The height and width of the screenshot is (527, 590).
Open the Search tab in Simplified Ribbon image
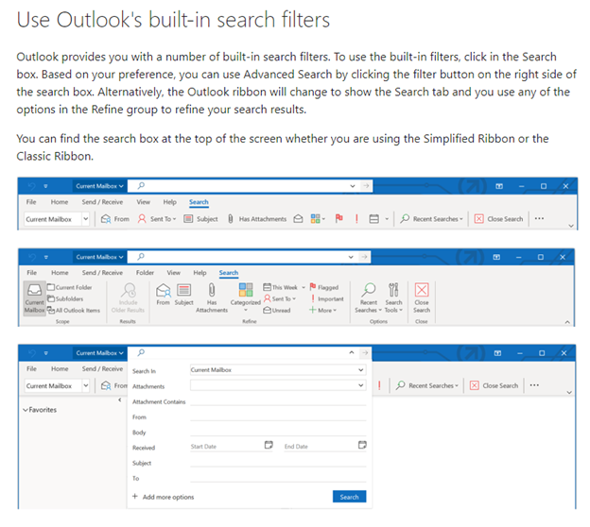[x=199, y=202]
